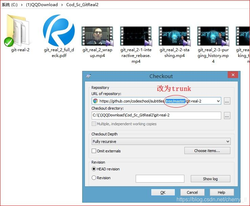Click into the Checkout directory field
Viewport: 250px width, 206px height.
[156, 115]
